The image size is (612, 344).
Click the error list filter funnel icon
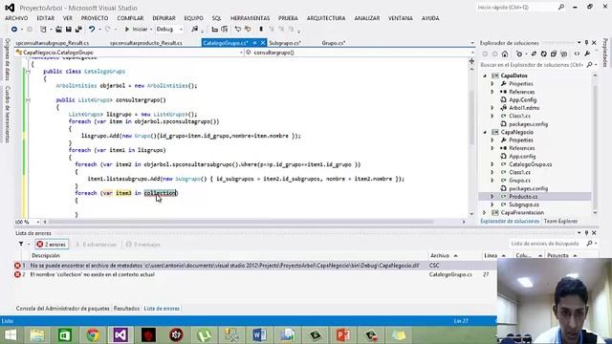pyautogui.click(x=21, y=245)
